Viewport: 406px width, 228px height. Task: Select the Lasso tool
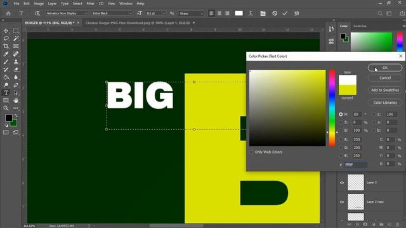tap(6, 39)
